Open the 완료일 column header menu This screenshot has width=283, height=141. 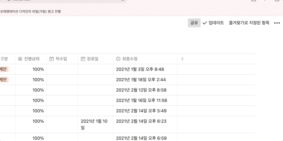(x=93, y=59)
